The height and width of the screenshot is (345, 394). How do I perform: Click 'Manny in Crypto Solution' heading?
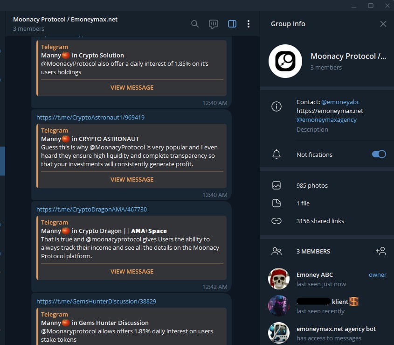(83, 56)
